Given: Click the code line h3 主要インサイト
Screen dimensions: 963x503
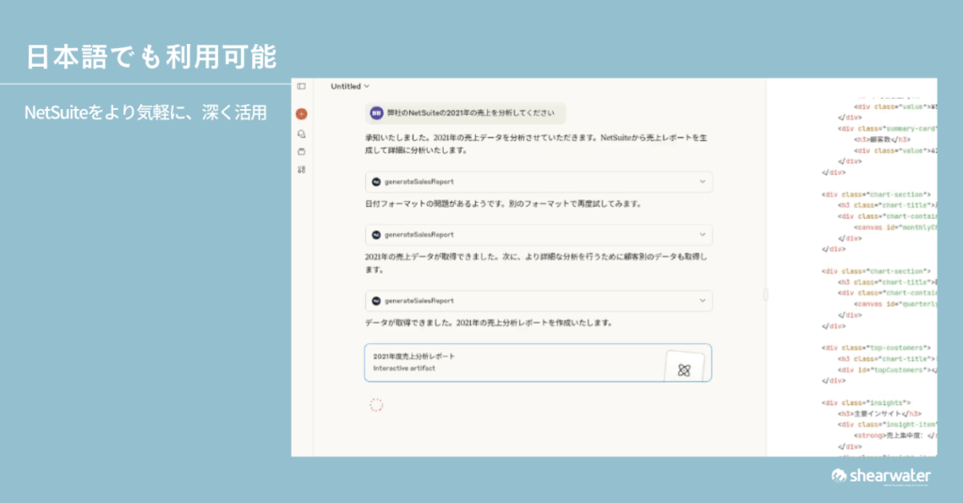Looking at the screenshot, I should click(x=879, y=414).
